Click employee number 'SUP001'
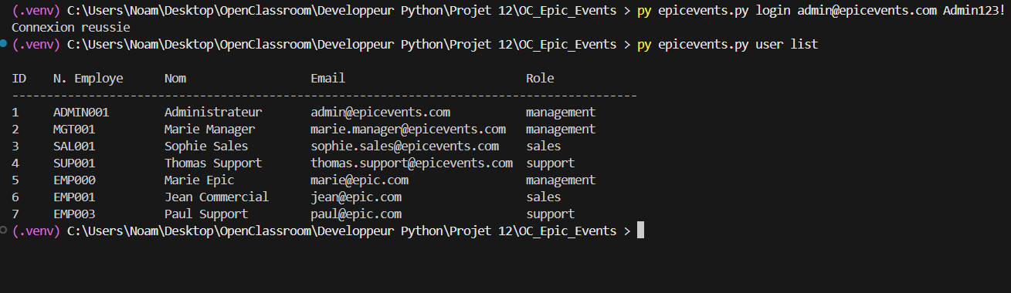This screenshot has height=293, width=1011. coord(74,163)
